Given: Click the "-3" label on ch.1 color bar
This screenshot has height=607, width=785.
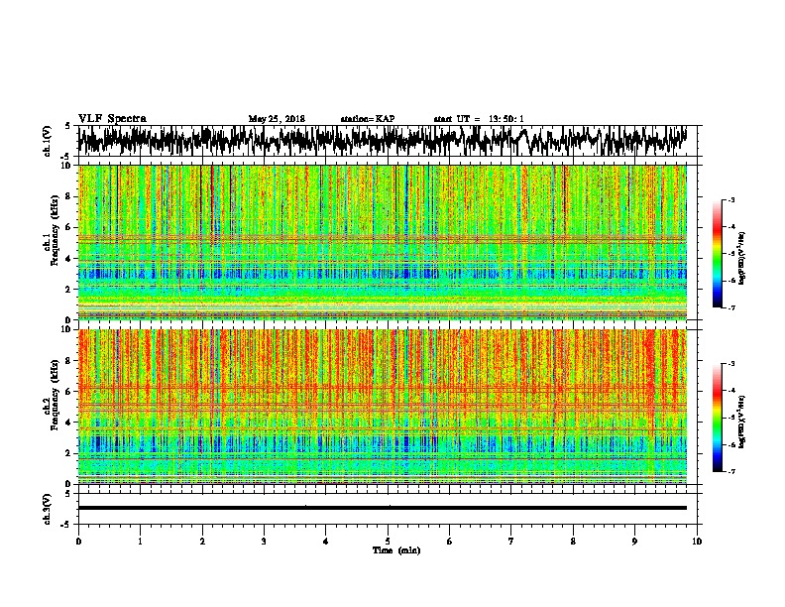Looking at the screenshot, I should [730, 199].
